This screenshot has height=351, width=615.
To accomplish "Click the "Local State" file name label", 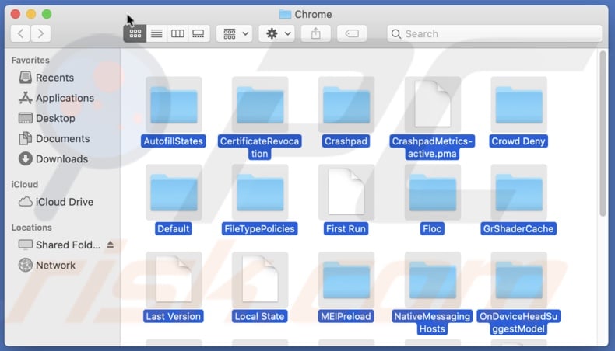I will pos(259,317).
